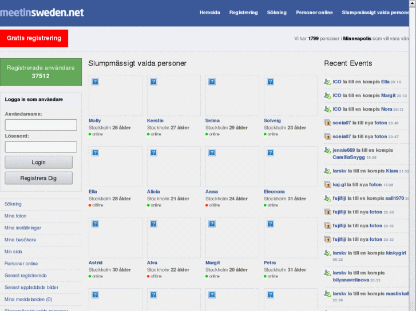Screen dimensions: 416x311
Task: Open Sökning link in left sidebar
Action: [13, 204]
